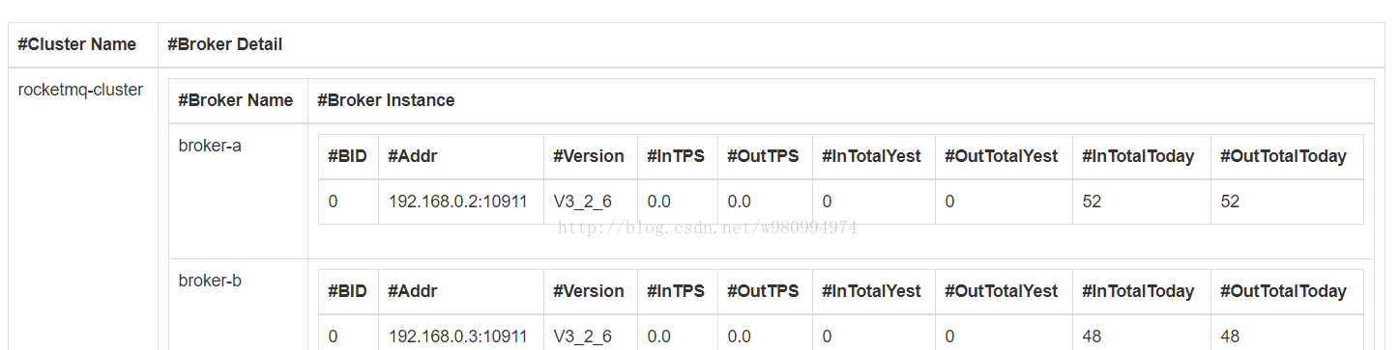Select the broker-a row label

click(210, 146)
